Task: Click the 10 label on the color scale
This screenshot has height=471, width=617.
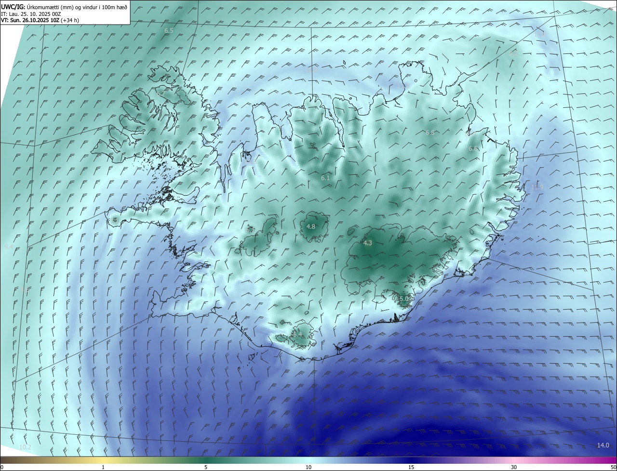Action: point(308,467)
